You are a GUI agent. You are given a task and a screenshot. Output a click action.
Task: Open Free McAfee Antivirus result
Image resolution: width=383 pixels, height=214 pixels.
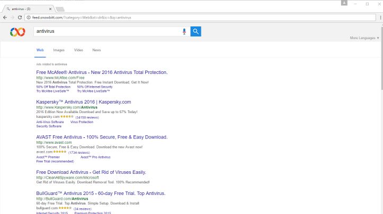[x=102, y=72]
